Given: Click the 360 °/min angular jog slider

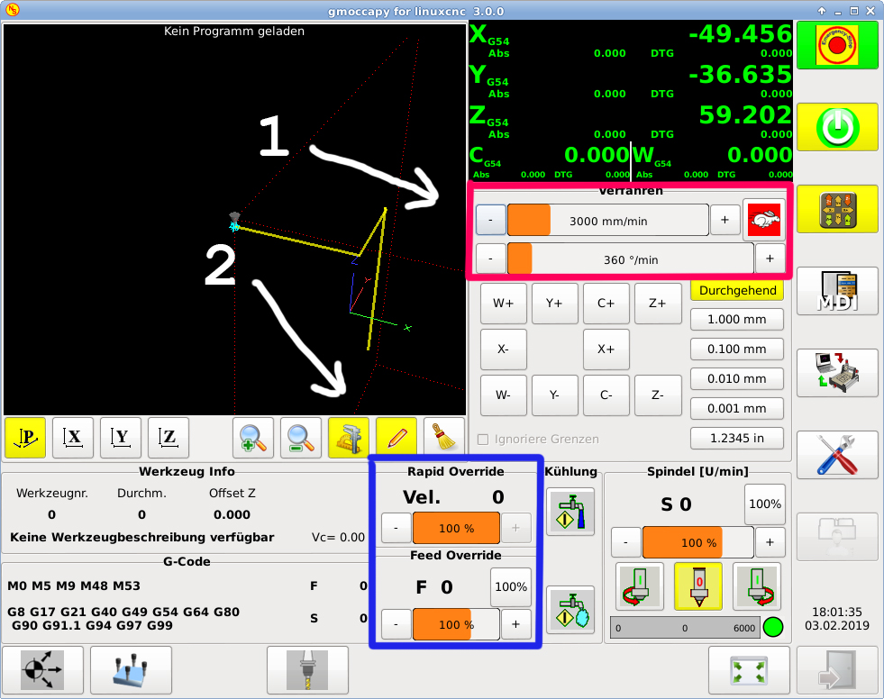Looking at the screenshot, I should (x=630, y=259).
